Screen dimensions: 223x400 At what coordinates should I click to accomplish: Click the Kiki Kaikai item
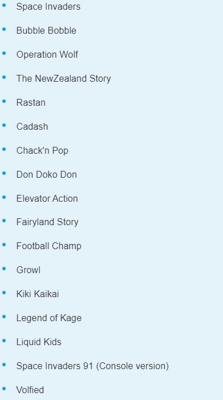[38, 294]
